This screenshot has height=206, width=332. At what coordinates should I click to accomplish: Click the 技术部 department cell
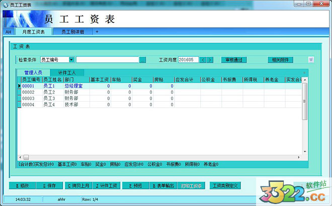click(x=76, y=104)
